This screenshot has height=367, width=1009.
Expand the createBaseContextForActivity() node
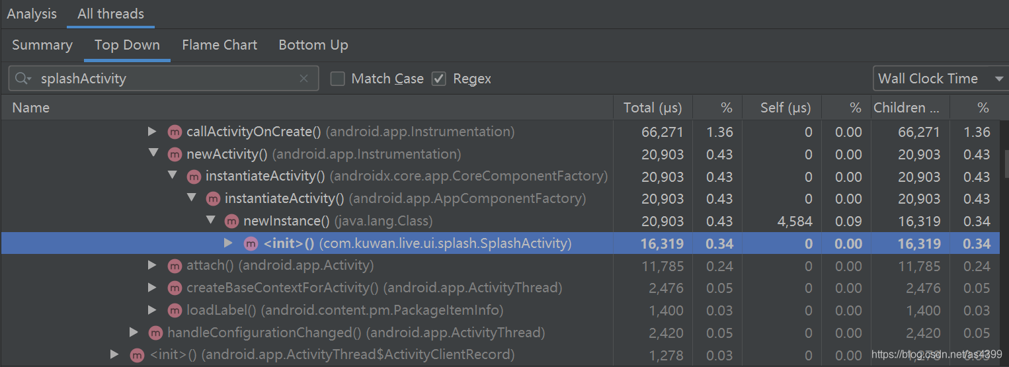[153, 288]
